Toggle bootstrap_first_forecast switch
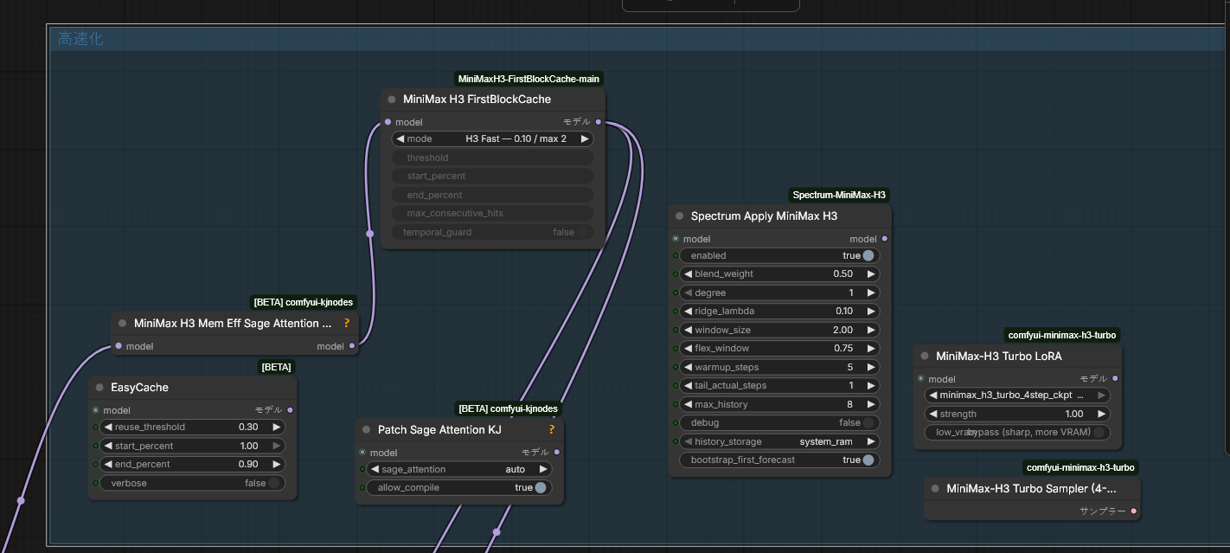Viewport: 1230px width, 553px height. coord(868,460)
